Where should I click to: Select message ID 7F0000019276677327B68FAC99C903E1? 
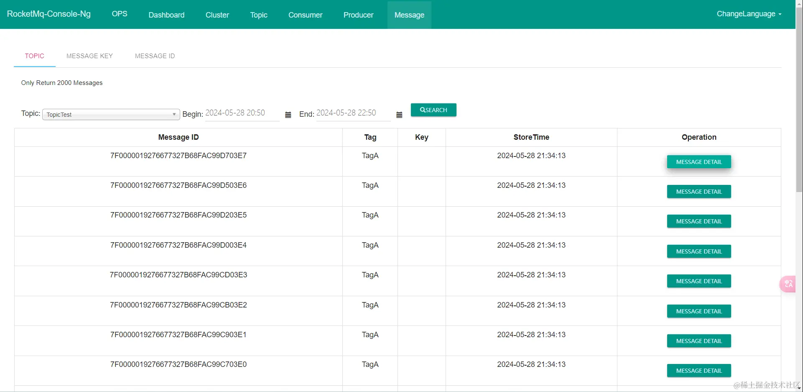click(178, 335)
